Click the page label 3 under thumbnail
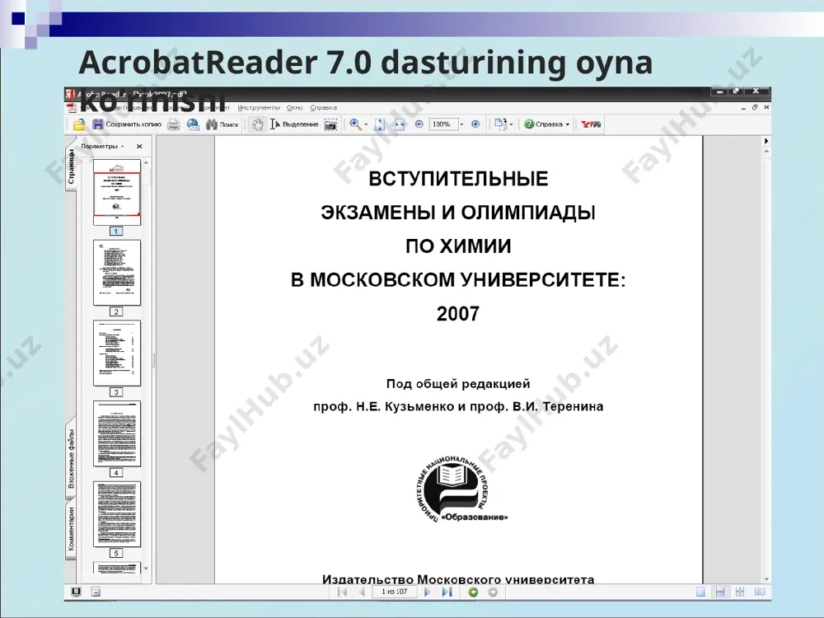 (116, 392)
